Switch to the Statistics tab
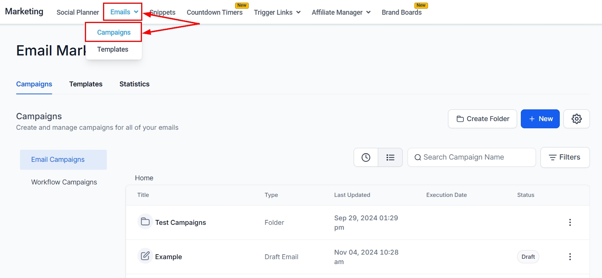 click(134, 84)
